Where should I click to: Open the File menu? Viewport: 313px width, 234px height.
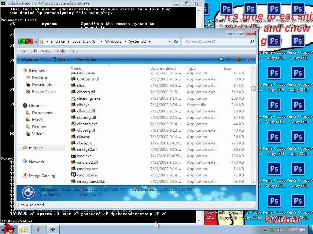click(22, 51)
